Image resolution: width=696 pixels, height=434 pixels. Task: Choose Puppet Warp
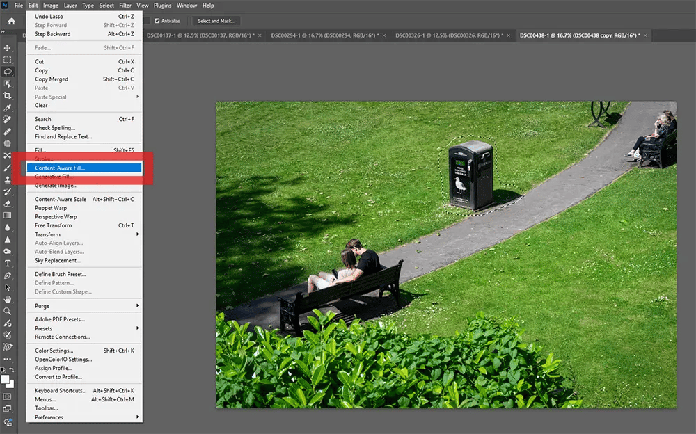click(x=84, y=208)
